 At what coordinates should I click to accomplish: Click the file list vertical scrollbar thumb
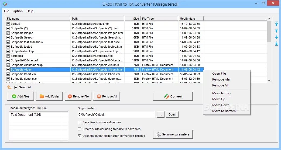pyautogui.click(x=269, y=31)
